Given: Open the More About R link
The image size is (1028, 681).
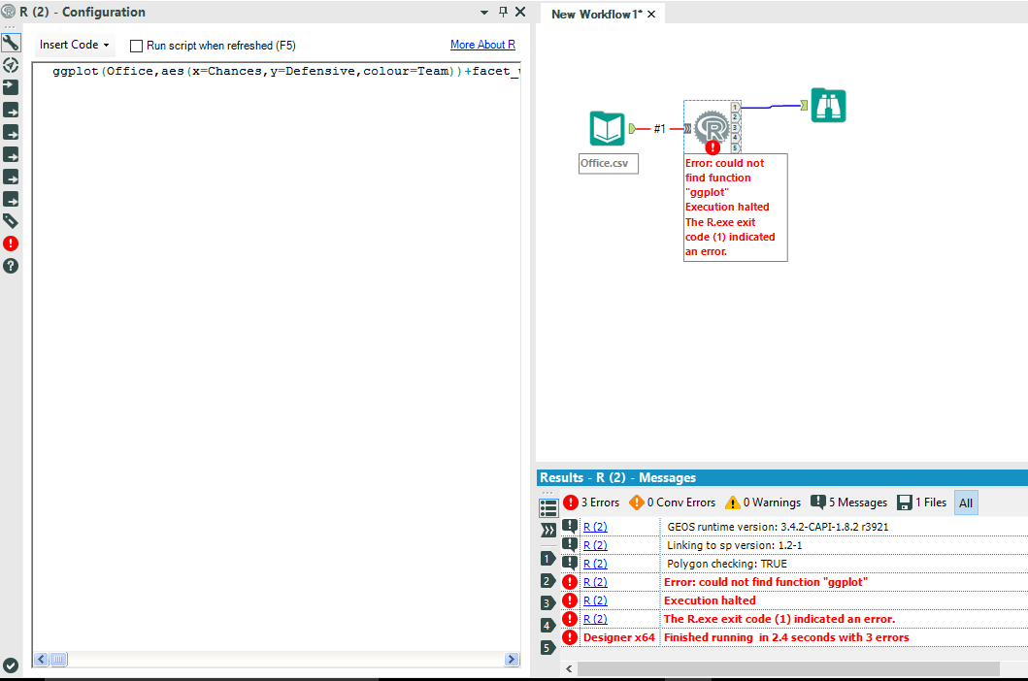Looking at the screenshot, I should pos(482,45).
